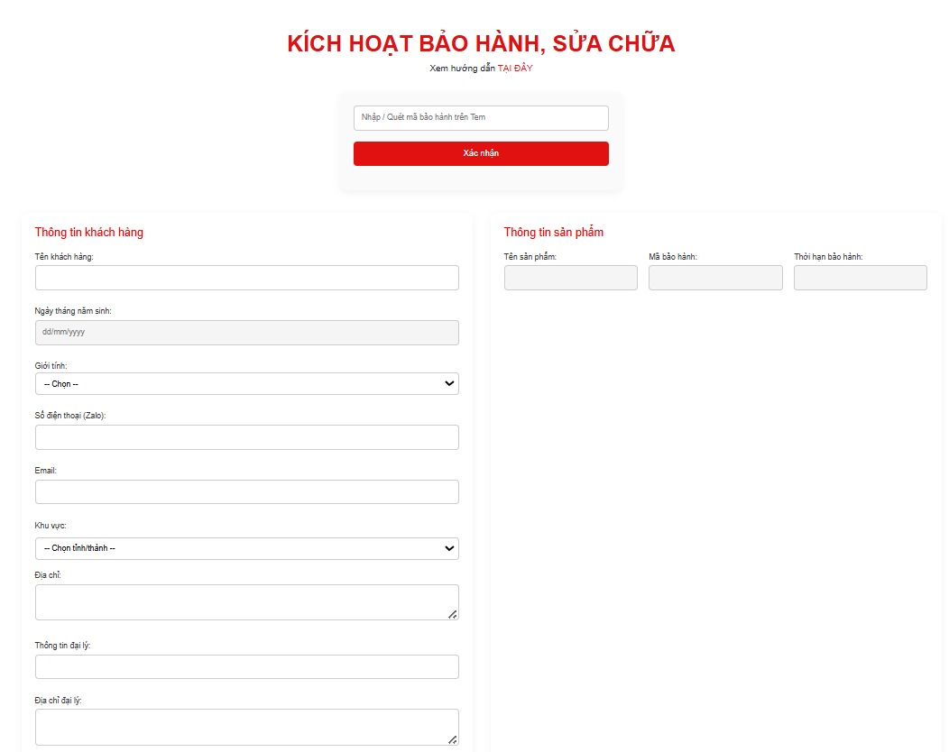Click the warranty code input on top
The image size is (949, 752).
coord(481,118)
